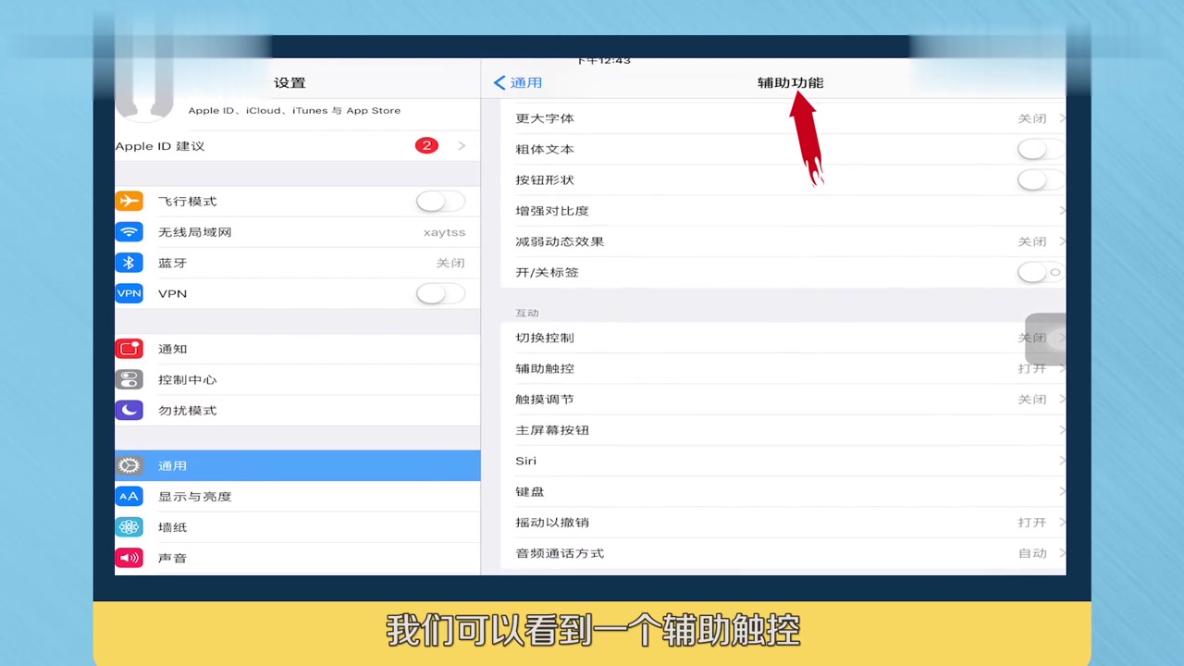Tap the Notifications (通知) icon

pos(129,349)
